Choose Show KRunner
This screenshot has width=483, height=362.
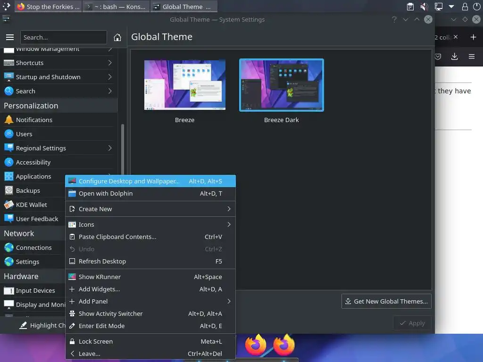150,277
